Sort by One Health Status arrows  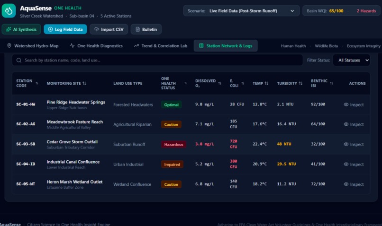[x=186, y=83]
